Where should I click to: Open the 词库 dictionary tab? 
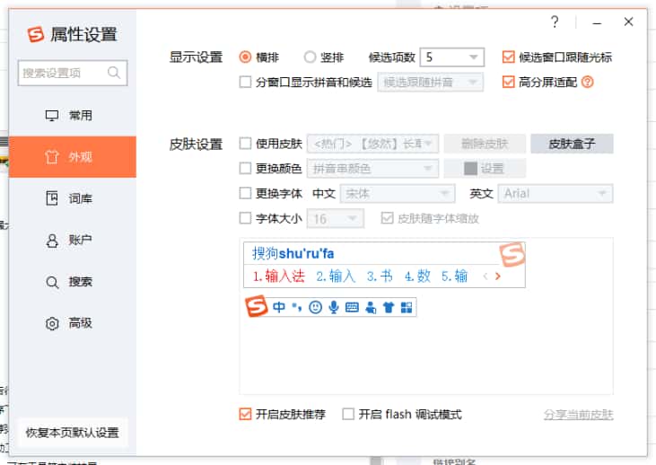[73, 198]
